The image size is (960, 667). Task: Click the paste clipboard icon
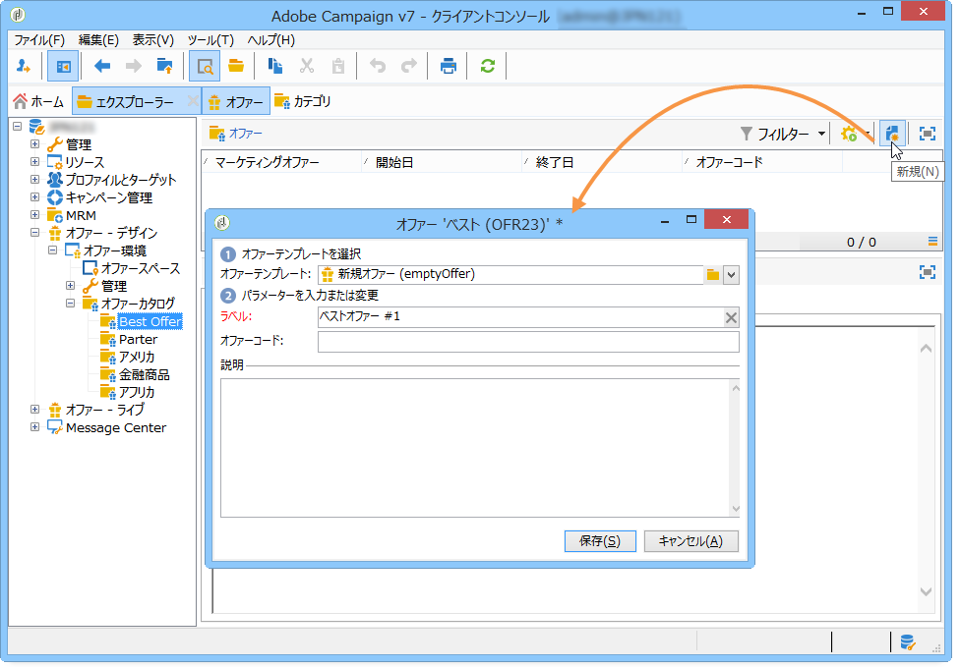pos(338,66)
